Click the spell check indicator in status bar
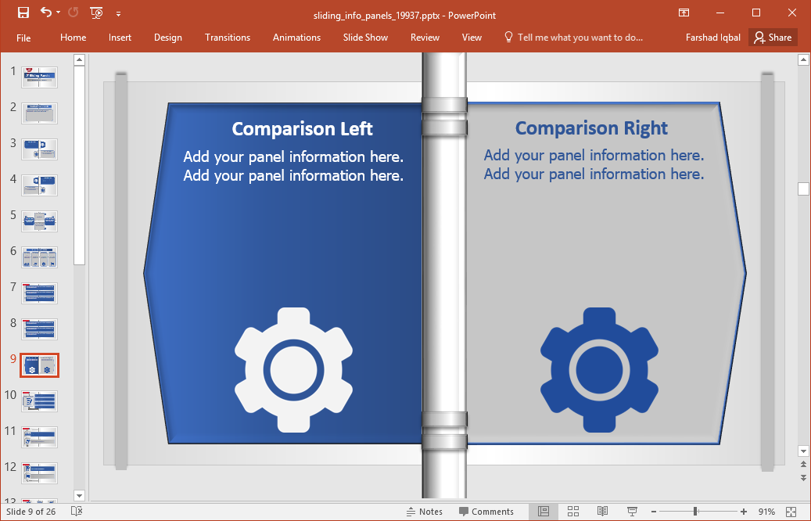811x521 pixels. pos(75,511)
